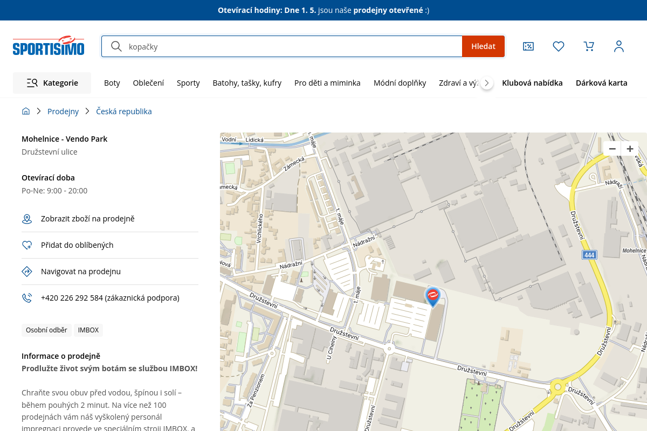
Task: Open the shopping cart
Action: tap(589, 46)
